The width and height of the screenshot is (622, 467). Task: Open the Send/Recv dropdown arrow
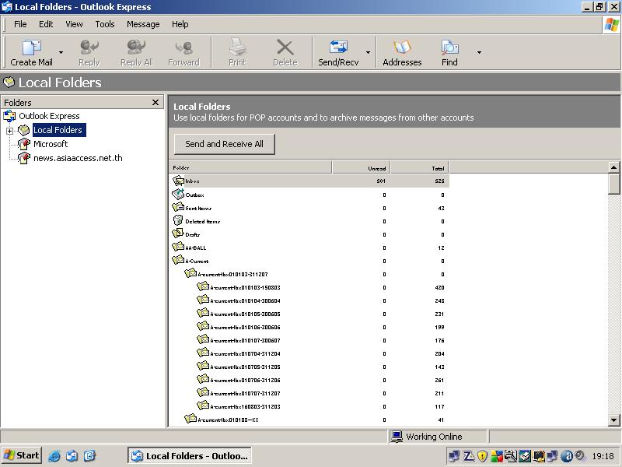(x=368, y=52)
